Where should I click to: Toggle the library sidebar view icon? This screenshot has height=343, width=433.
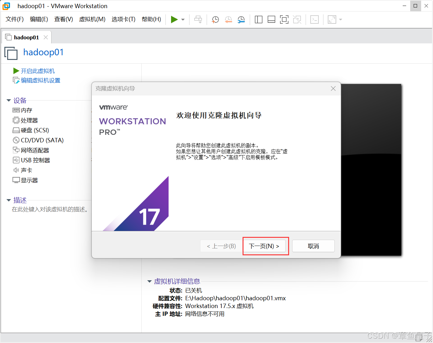pyautogui.click(x=258, y=20)
